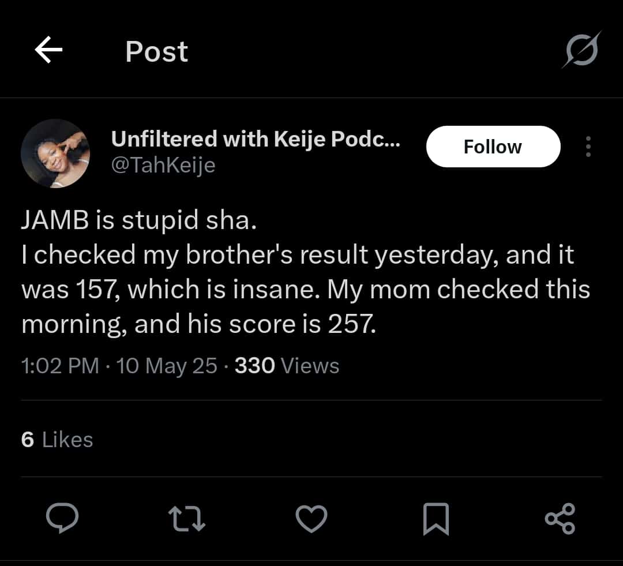Bookmark this post
The width and height of the screenshot is (623, 566).
[x=436, y=518]
